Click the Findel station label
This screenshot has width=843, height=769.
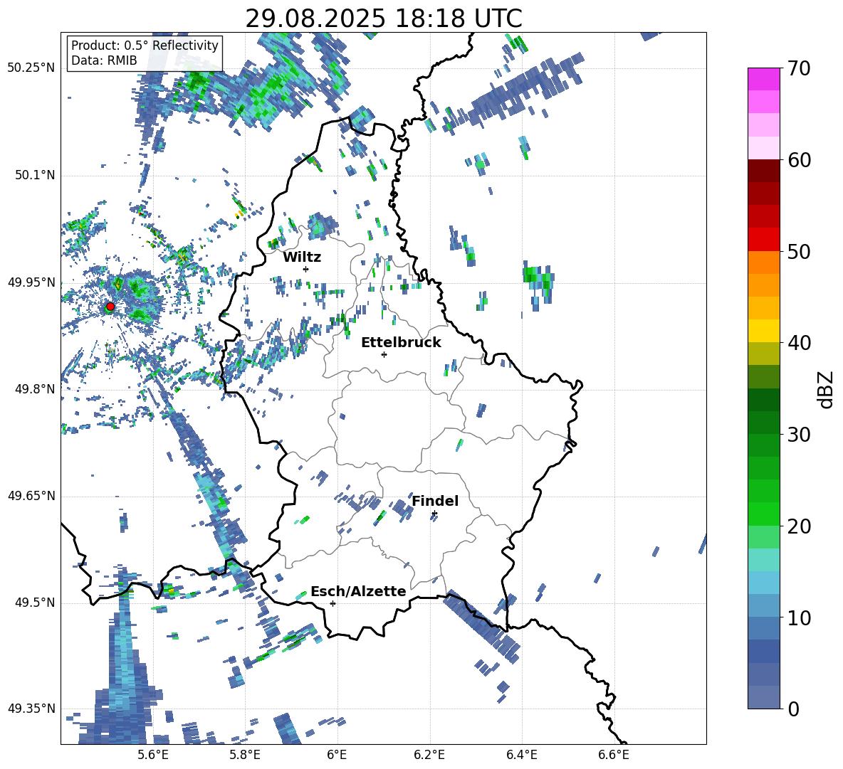[x=435, y=501]
